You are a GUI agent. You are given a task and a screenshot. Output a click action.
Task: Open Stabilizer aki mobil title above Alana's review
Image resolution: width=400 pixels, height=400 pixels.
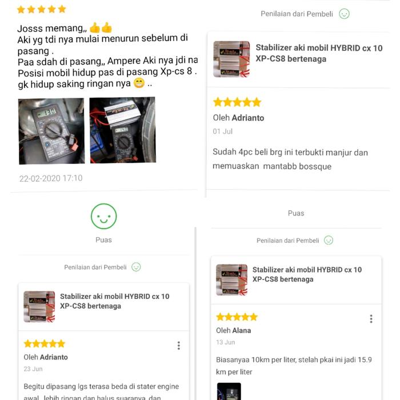tap(307, 274)
